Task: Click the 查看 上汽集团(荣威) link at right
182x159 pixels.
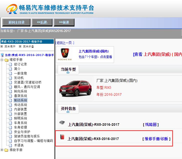Action: tap(157, 54)
